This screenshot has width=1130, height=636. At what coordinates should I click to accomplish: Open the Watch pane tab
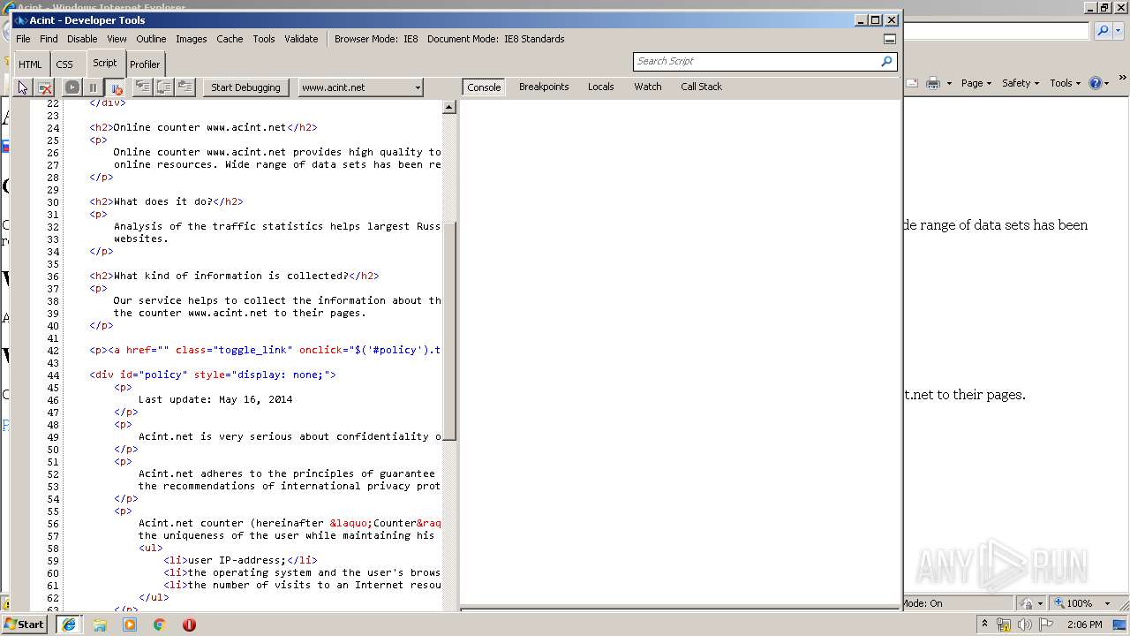[648, 87]
